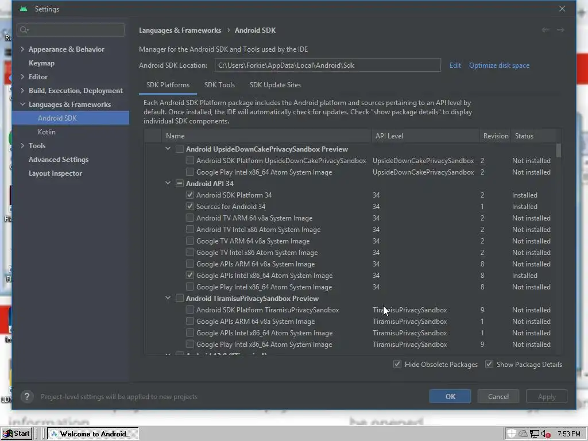
Task: Expand Build, Execution, Deployment section
Action: tap(22, 90)
